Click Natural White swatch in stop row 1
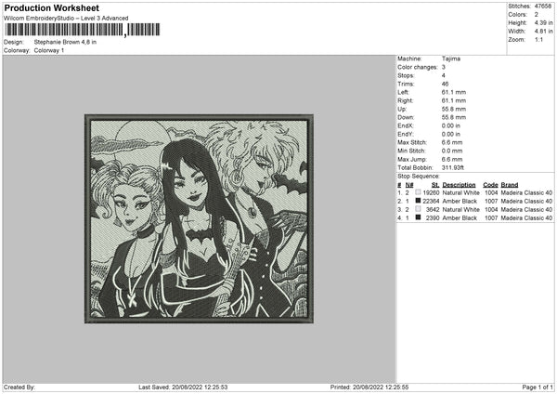 418,192
